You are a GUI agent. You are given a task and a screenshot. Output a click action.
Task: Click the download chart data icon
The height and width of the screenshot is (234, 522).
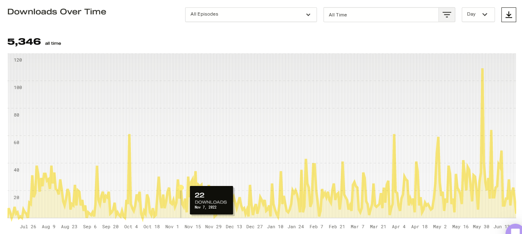[x=508, y=15]
